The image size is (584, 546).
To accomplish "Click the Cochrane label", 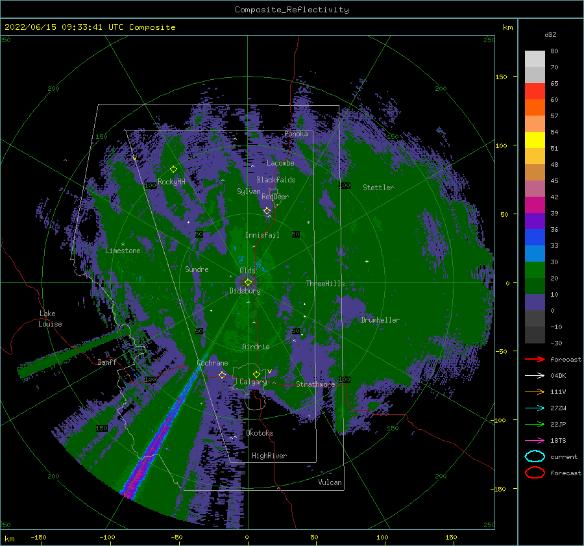I will [x=212, y=363].
